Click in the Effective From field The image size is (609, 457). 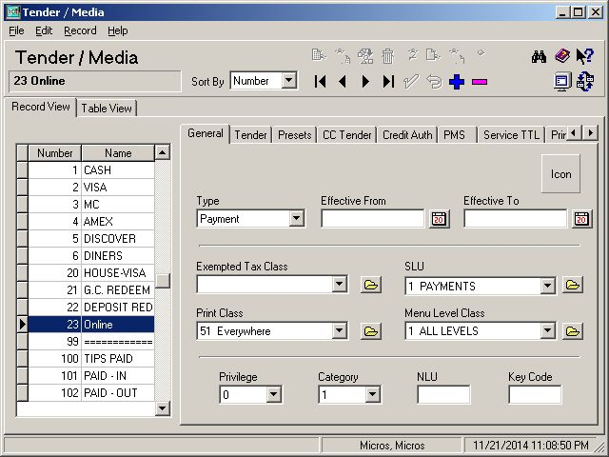[372, 219]
